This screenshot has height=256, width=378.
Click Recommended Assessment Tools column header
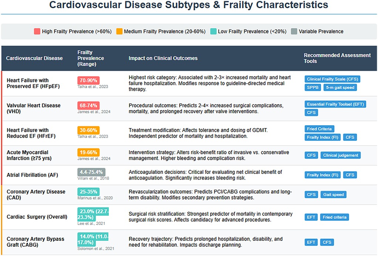[x=337, y=58]
